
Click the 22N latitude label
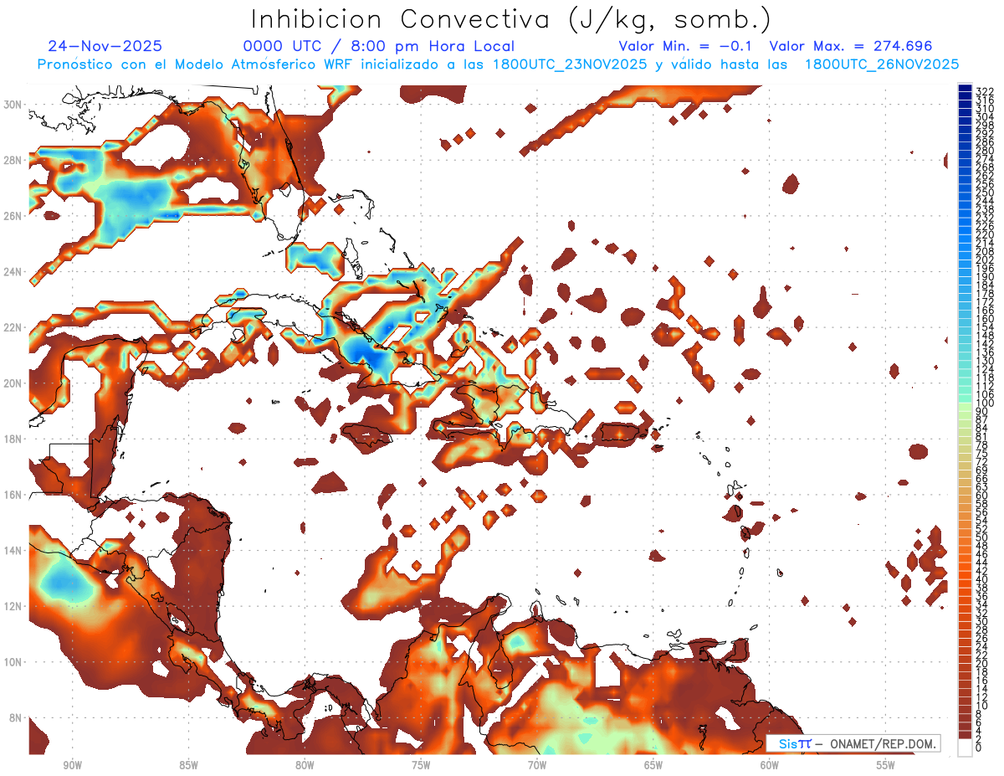13,327
